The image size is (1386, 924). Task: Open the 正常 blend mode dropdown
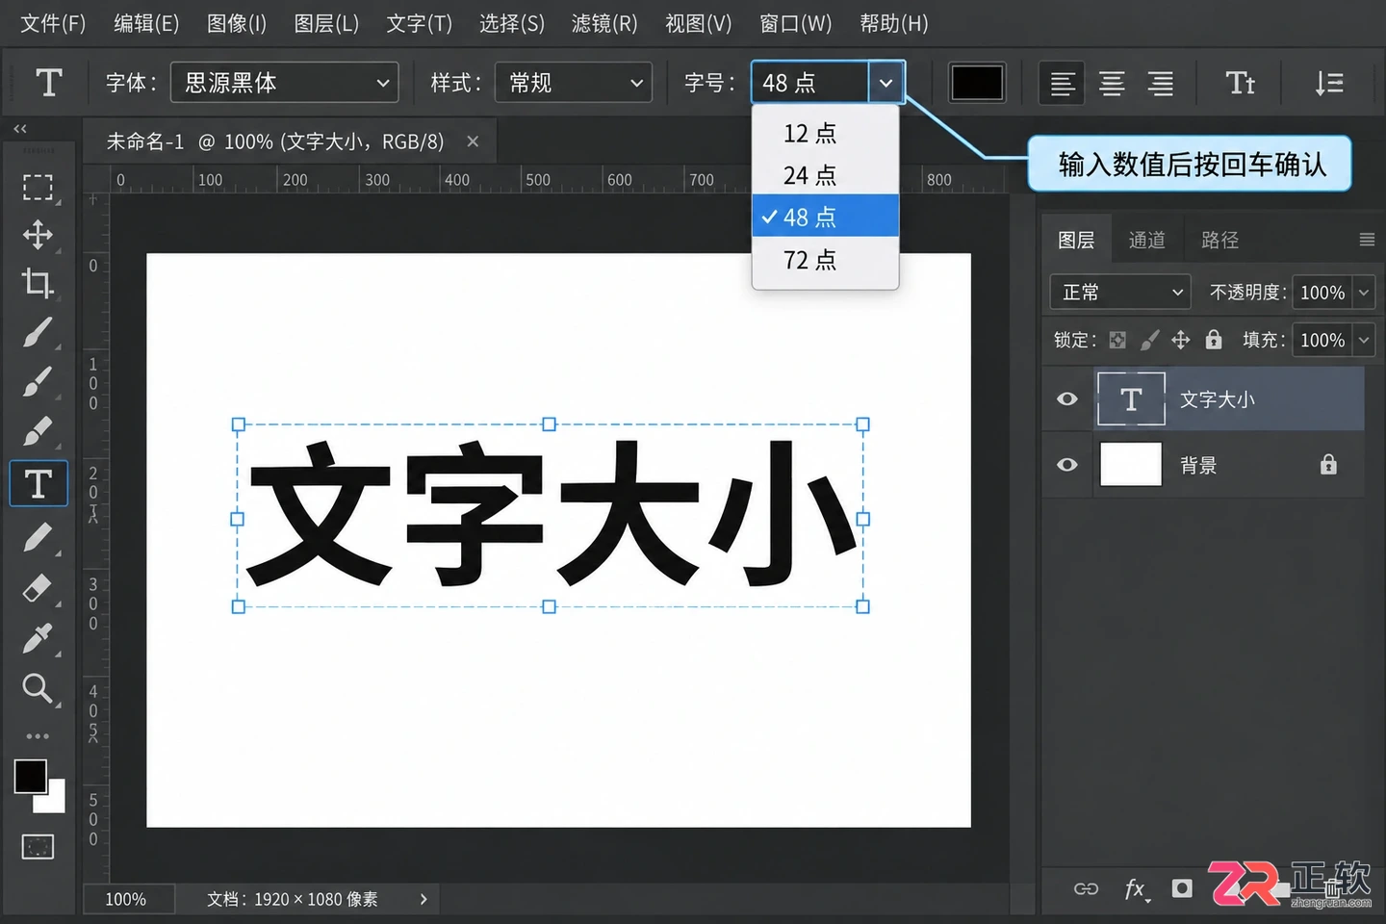coord(1120,292)
